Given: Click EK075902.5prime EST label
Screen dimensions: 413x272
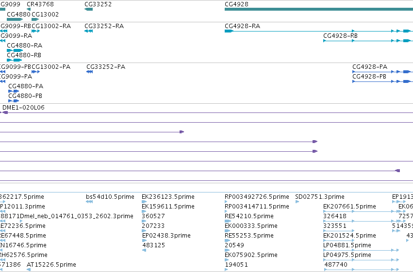Looking at the screenshot, I should 251,255.
